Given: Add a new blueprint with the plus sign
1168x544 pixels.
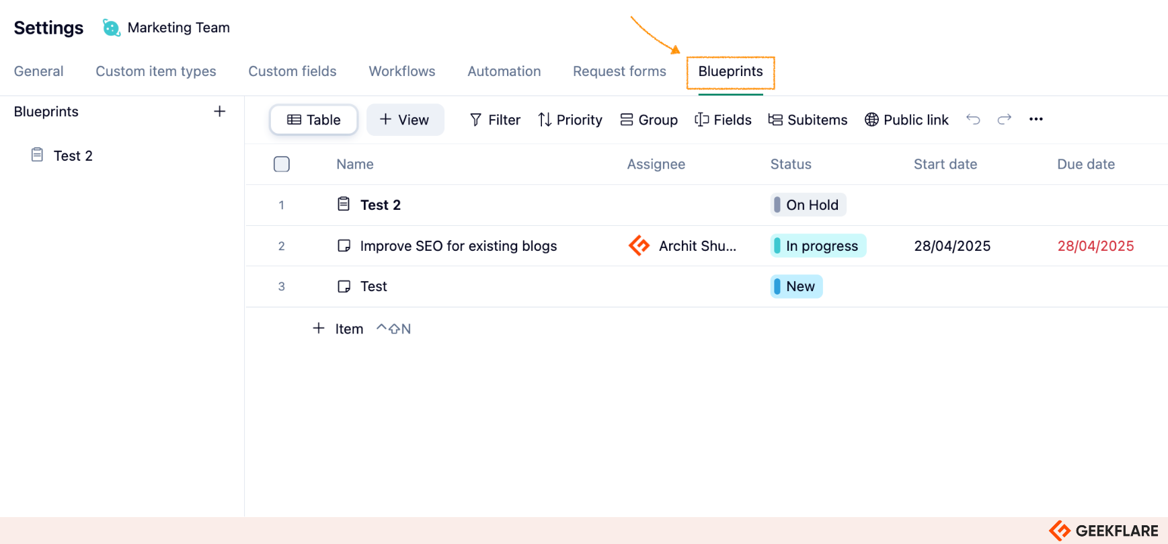Looking at the screenshot, I should 220,112.
